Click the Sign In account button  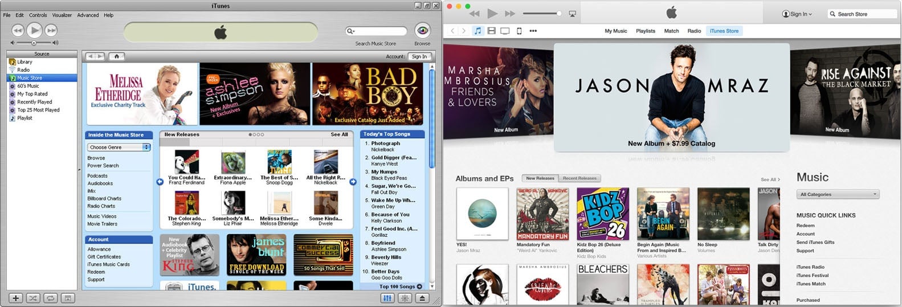419,56
